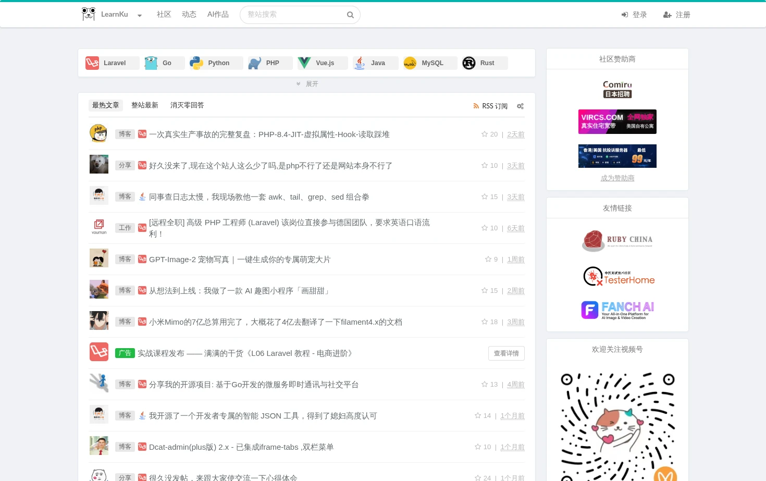Open the Vue.js community icon
The height and width of the screenshot is (481, 766).
[304, 63]
